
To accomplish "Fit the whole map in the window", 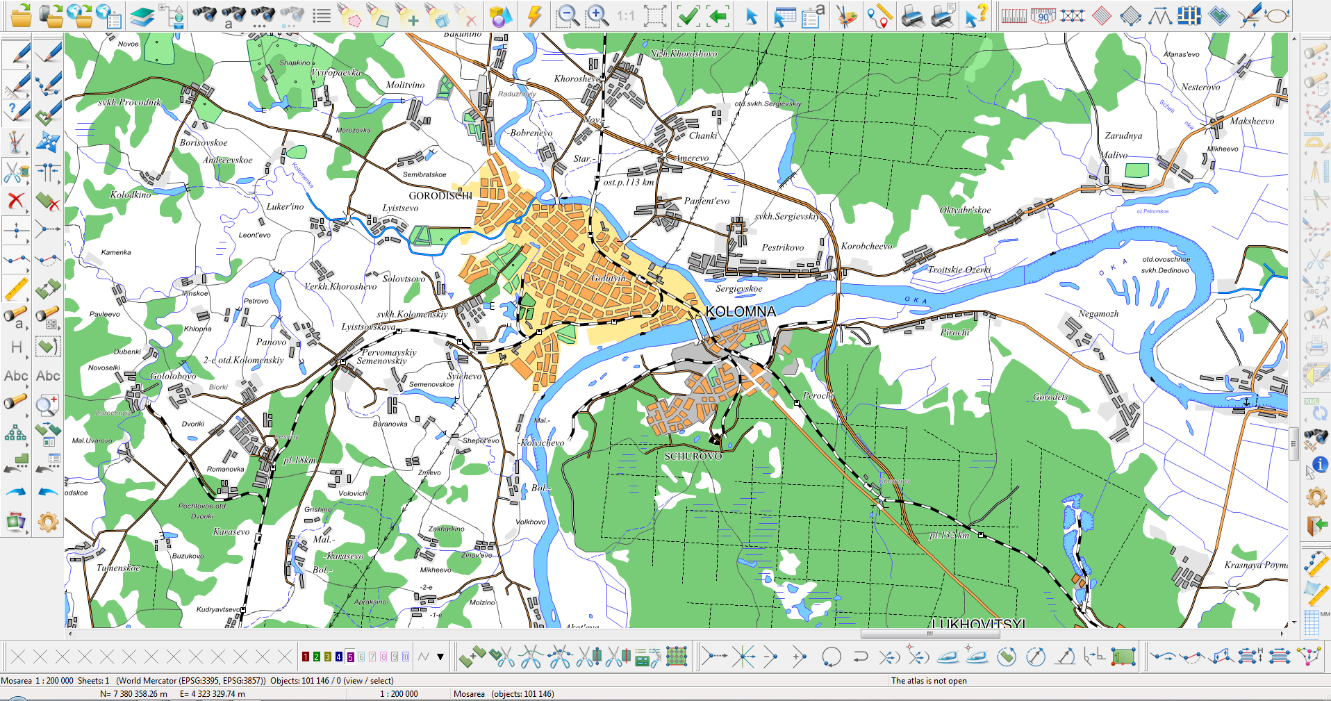I will click(655, 15).
